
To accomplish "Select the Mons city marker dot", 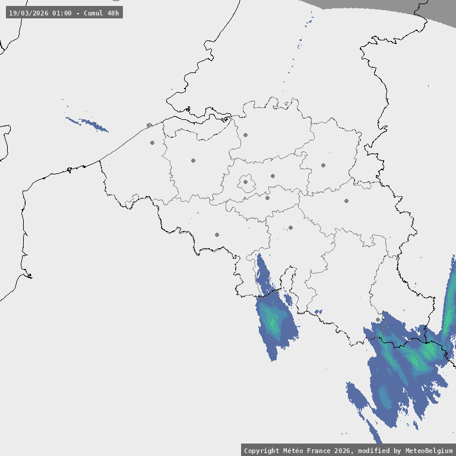I will tap(217, 235).
